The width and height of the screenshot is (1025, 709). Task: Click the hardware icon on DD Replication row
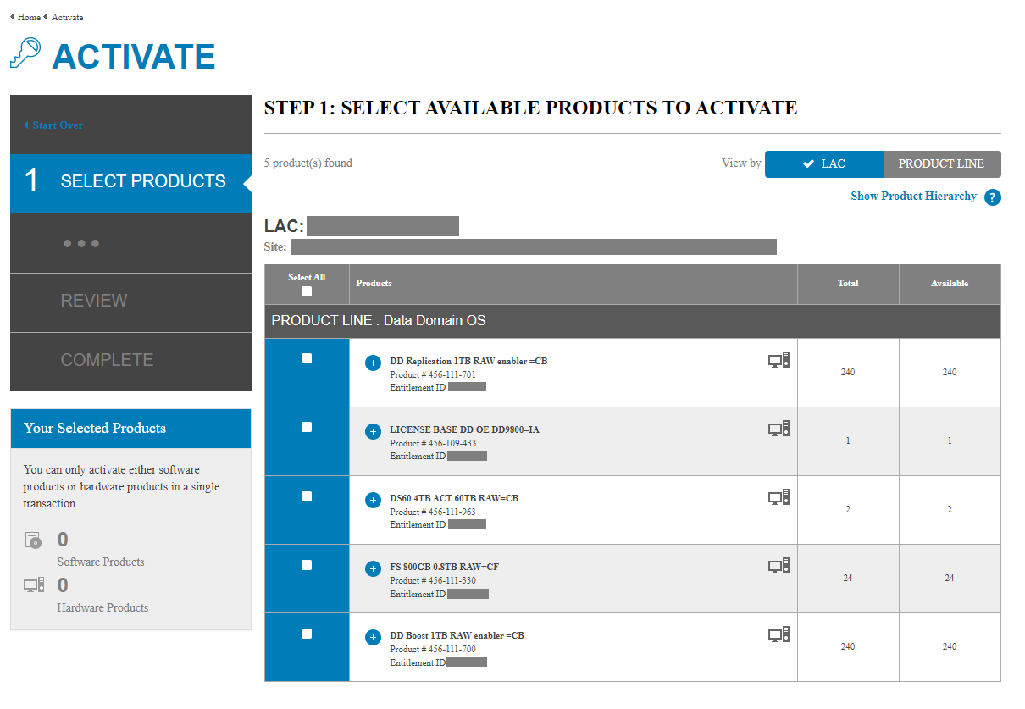pyautogui.click(x=778, y=359)
